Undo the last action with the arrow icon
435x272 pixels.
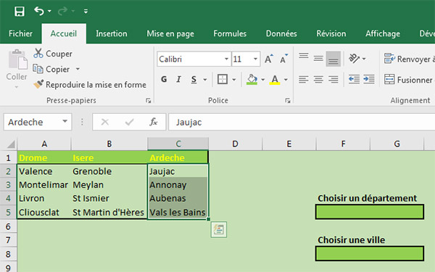pyautogui.click(x=39, y=11)
